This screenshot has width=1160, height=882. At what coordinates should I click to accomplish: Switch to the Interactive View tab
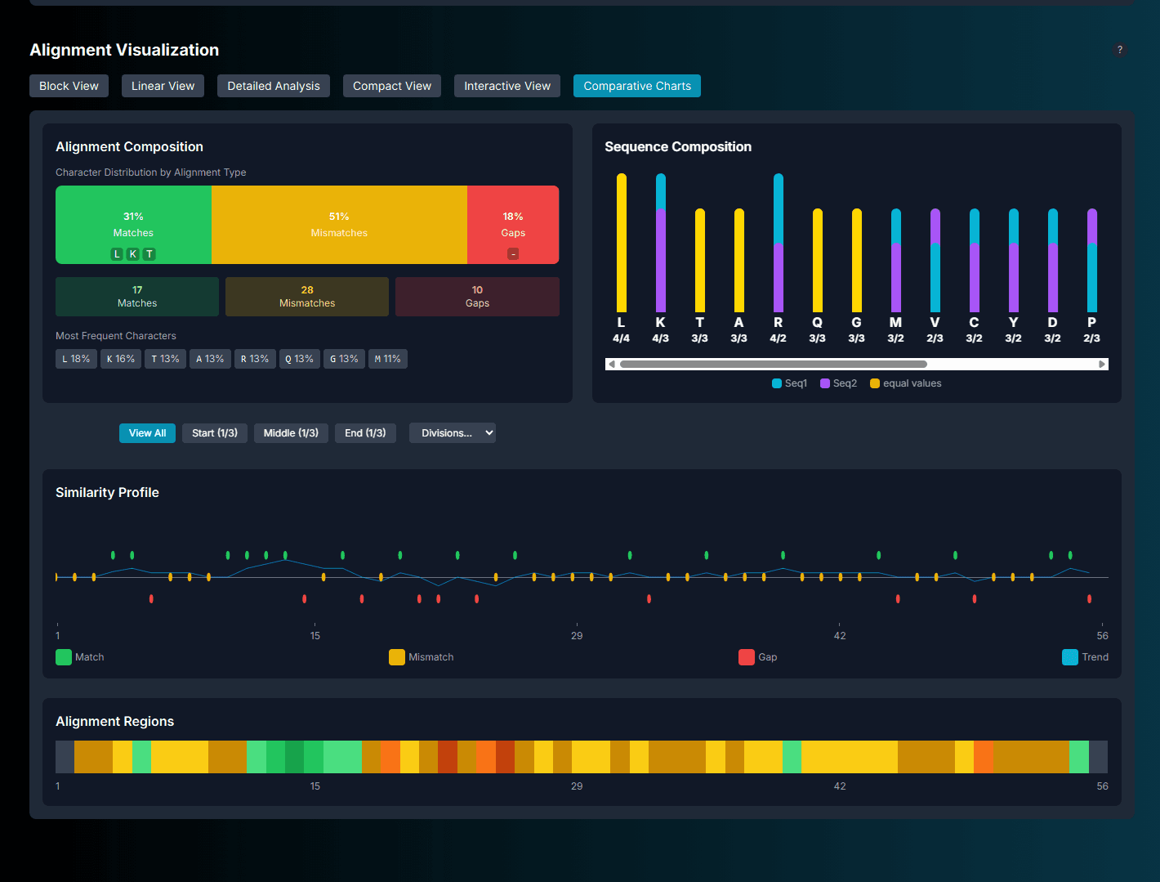pos(506,85)
